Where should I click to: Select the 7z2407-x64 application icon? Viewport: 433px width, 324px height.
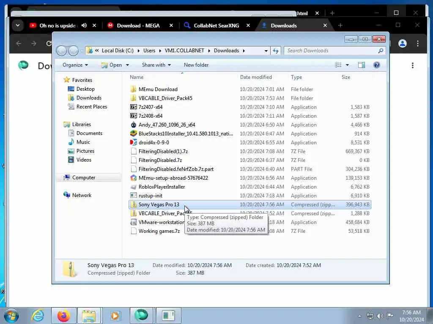134,107
